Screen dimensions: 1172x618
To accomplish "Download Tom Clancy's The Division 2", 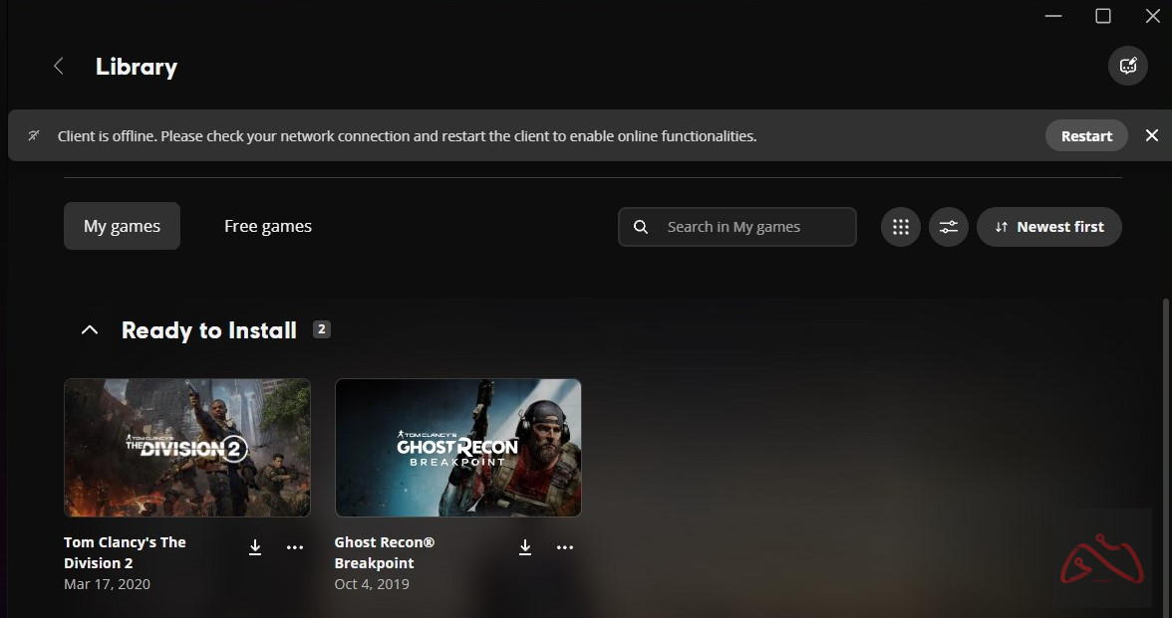I will (255, 547).
